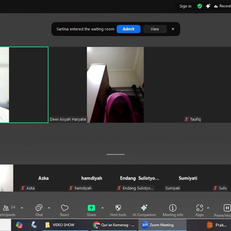Open VIDEO SHOW folder in taskbar
Screen dimensions: 231x231
[60, 225]
